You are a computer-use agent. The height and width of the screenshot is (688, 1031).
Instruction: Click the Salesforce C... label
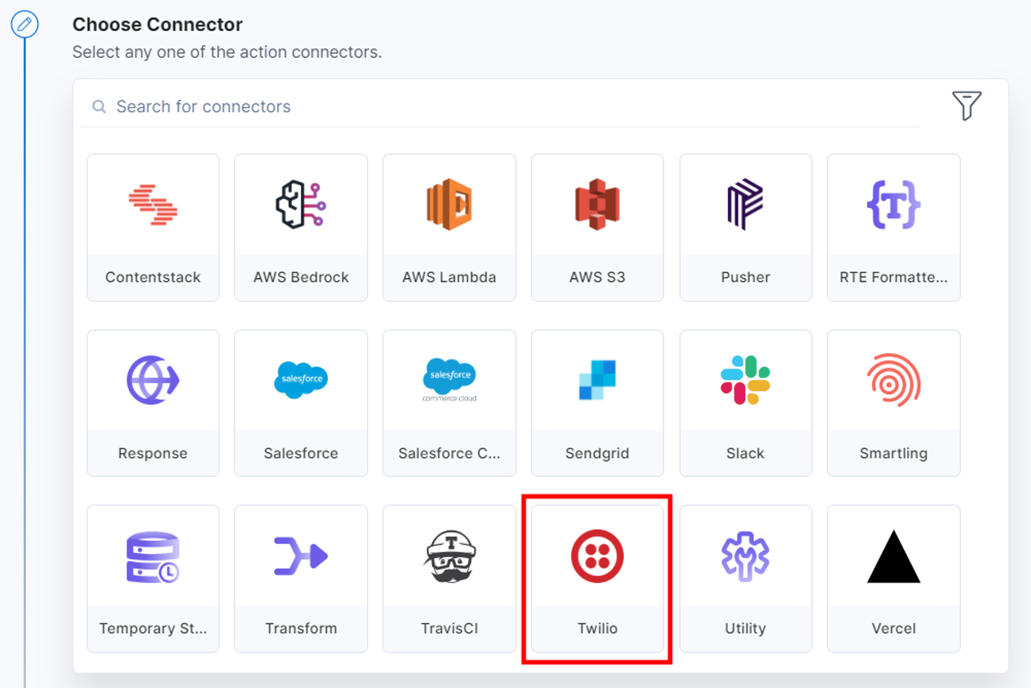(449, 453)
